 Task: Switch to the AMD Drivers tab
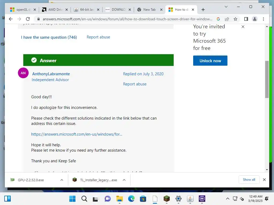[x=52, y=10]
